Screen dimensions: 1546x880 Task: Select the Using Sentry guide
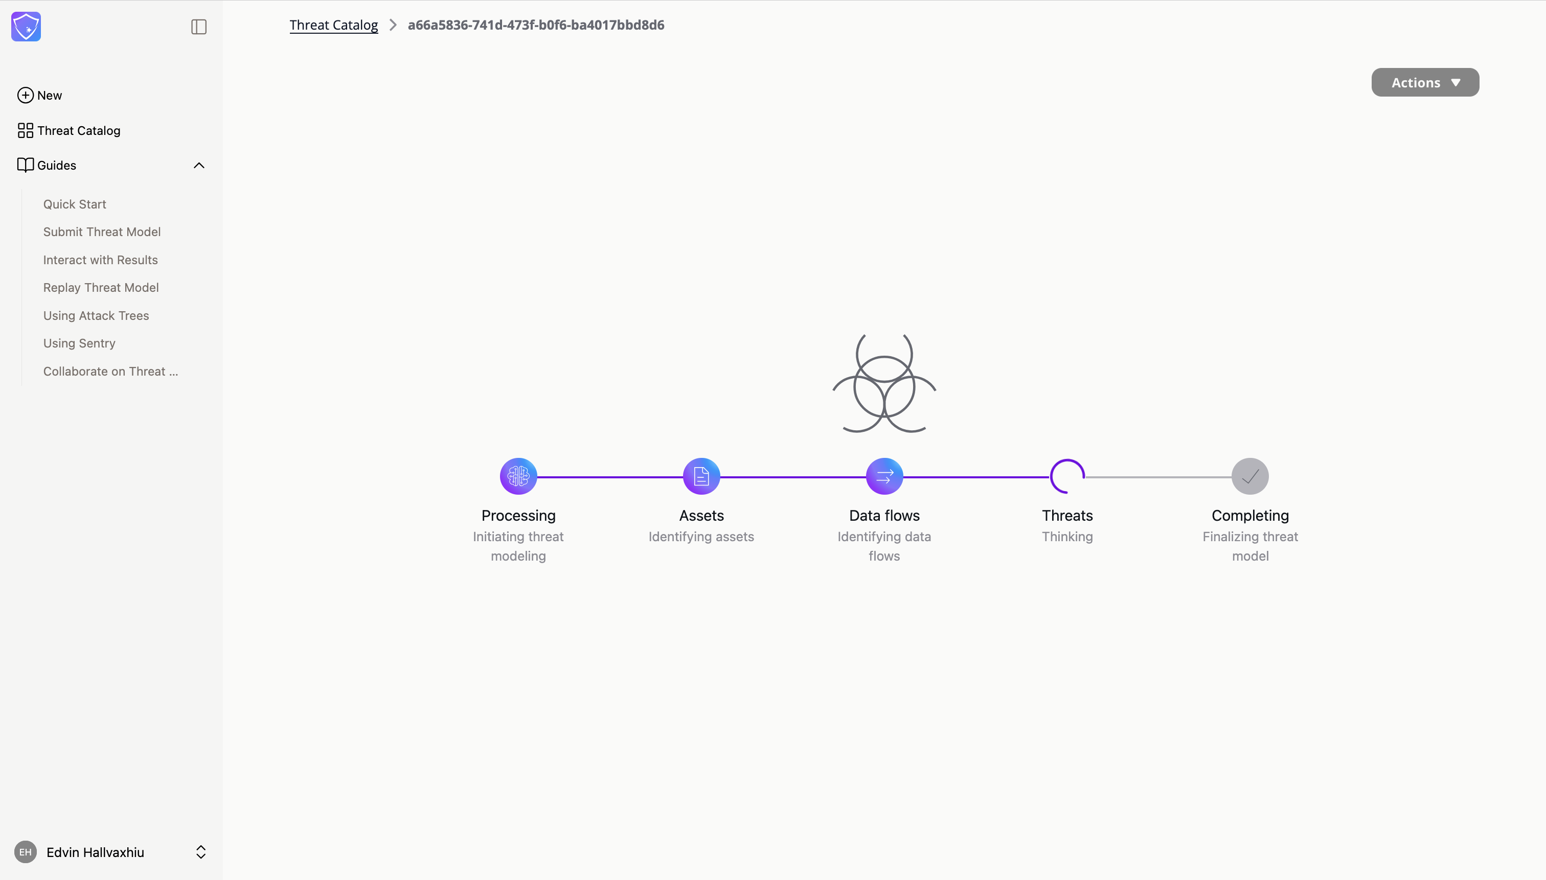[79, 343]
